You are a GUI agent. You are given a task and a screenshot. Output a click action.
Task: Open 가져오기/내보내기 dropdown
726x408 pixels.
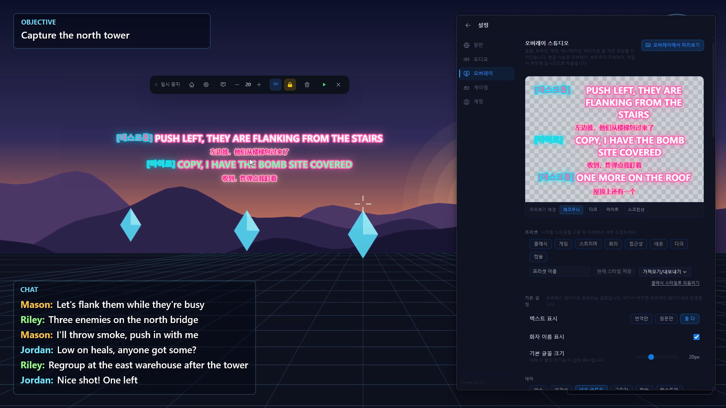[x=665, y=272]
